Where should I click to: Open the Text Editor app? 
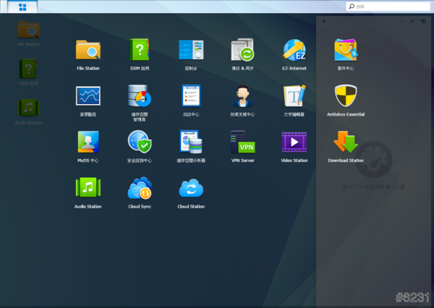pyautogui.click(x=294, y=96)
